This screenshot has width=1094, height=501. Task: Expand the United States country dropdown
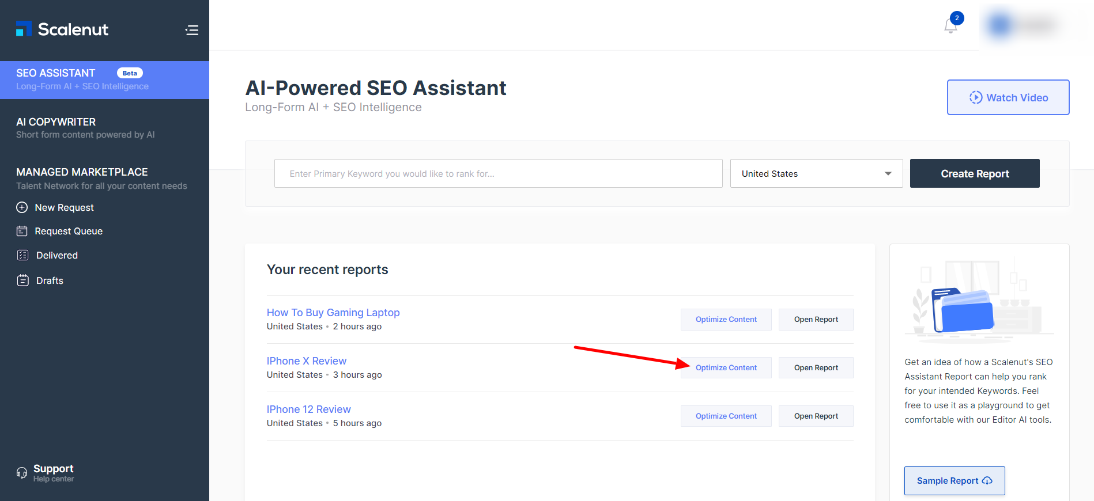pyautogui.click(x=816, y=173)
